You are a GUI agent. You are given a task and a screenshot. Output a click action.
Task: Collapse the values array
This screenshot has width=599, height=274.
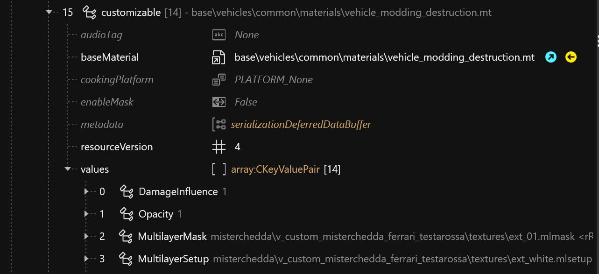(x=68, y=169)
